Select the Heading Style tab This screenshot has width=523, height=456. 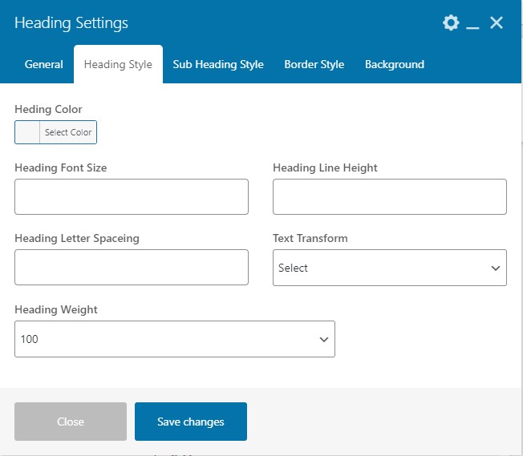click(118, 64)
